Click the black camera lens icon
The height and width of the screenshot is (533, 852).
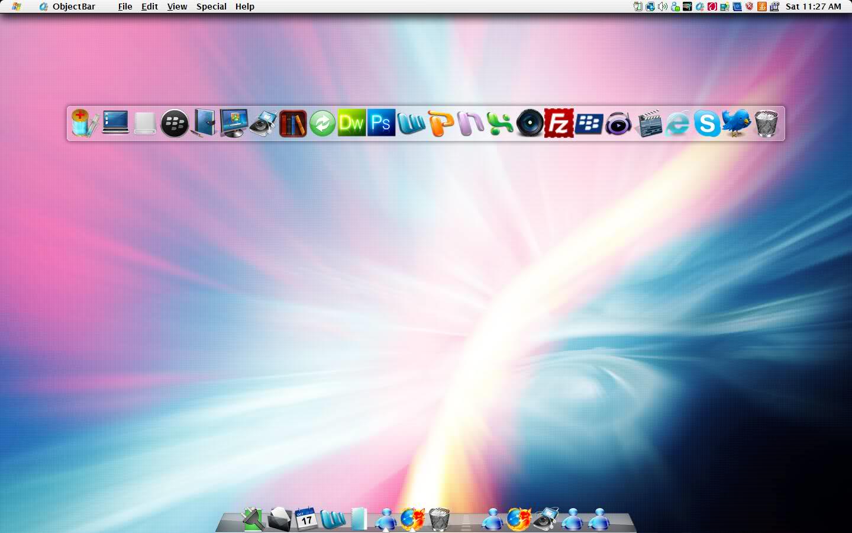coord(530,123)
